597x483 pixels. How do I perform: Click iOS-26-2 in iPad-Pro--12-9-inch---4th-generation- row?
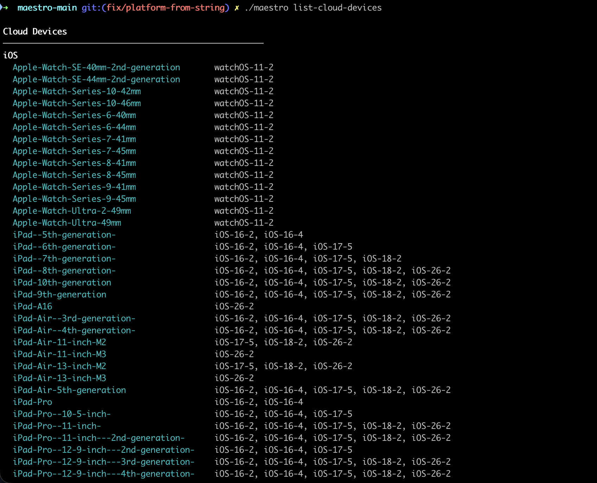tap(431, 474)
